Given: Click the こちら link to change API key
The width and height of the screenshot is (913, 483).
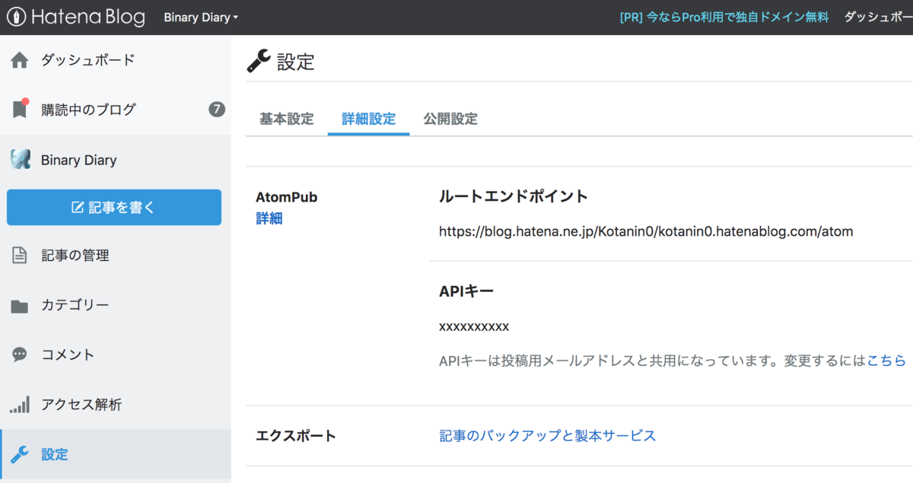Looking at the screenshot, I should point(886,361).
